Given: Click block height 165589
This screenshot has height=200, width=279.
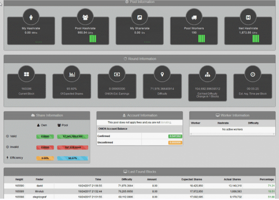Looking at the screenshot, I should (x=19, y=192).
